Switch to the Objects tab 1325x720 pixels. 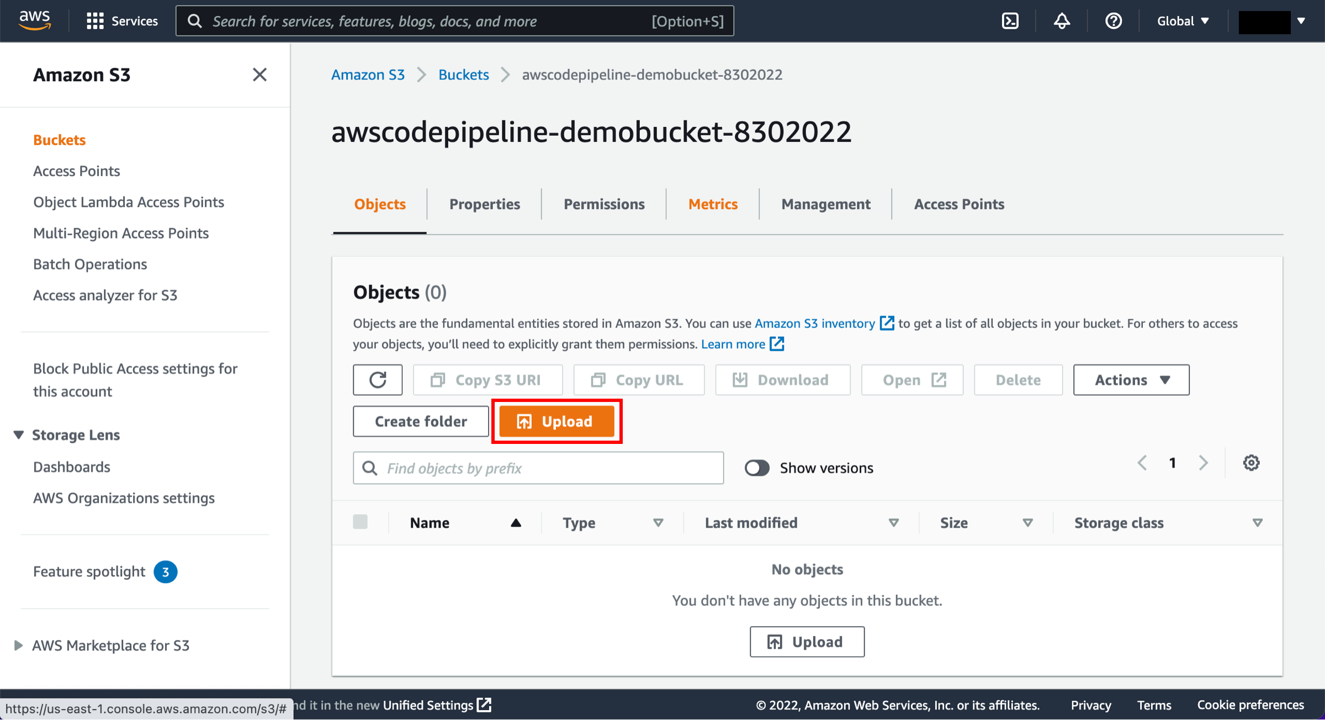point(380,204)
